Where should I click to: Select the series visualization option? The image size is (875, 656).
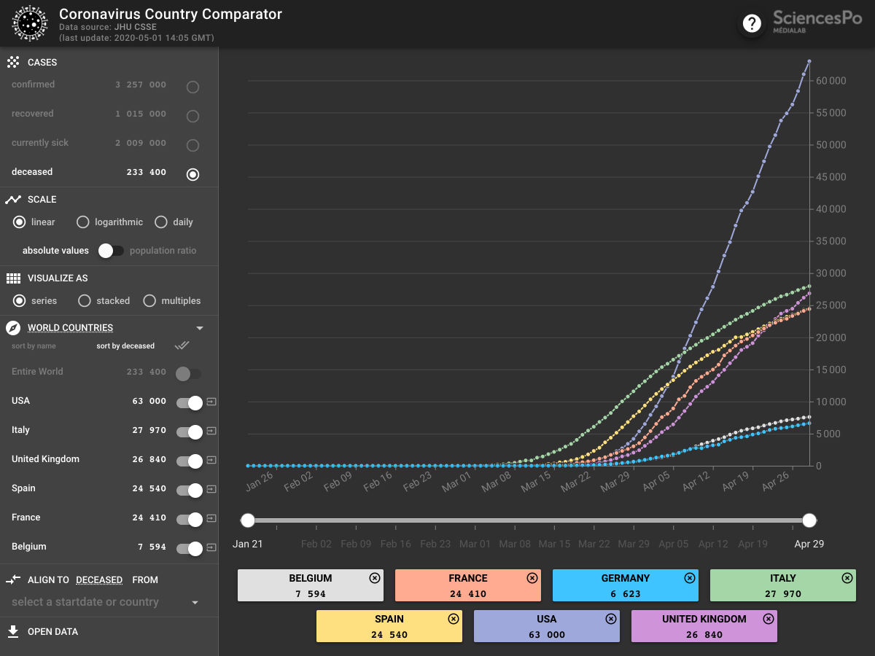tap(20, 301)
